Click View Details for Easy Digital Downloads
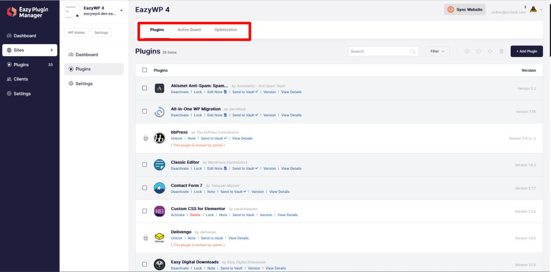Image resolution: width=551 pixels, height=272 pixels. click(275, 268)
